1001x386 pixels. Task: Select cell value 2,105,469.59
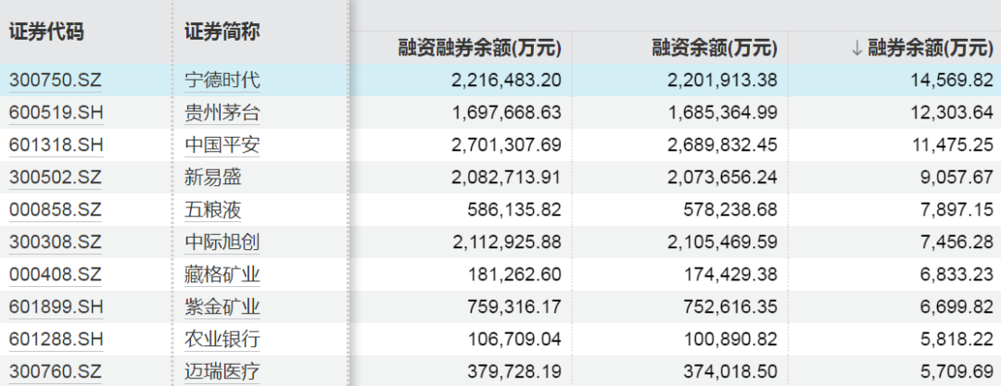click(x=723, y=243)
